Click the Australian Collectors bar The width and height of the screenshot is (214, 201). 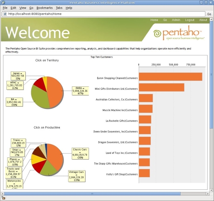[146, 98]
